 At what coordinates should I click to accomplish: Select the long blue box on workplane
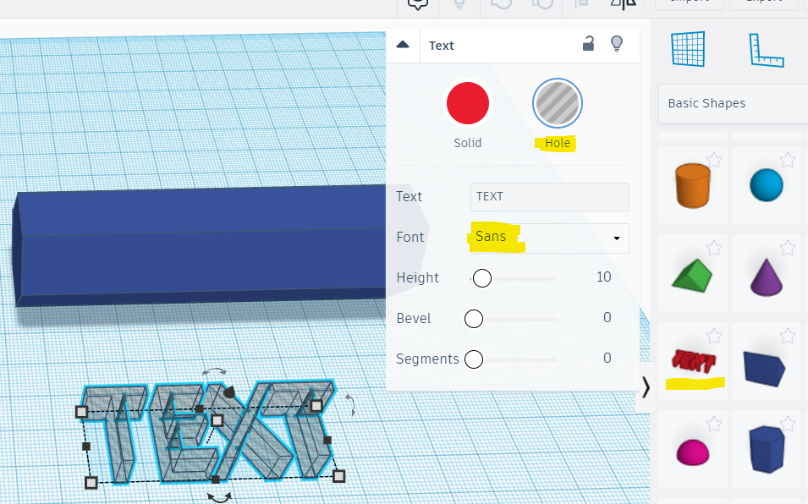[x=200, y=247]
